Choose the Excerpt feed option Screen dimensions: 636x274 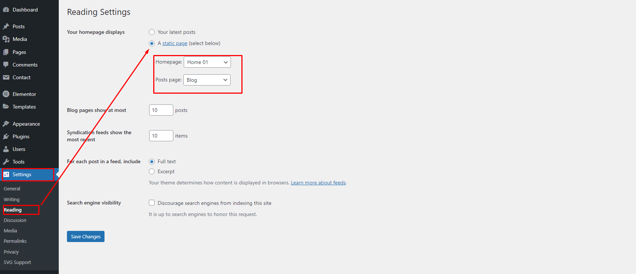(x=152, y=171)
